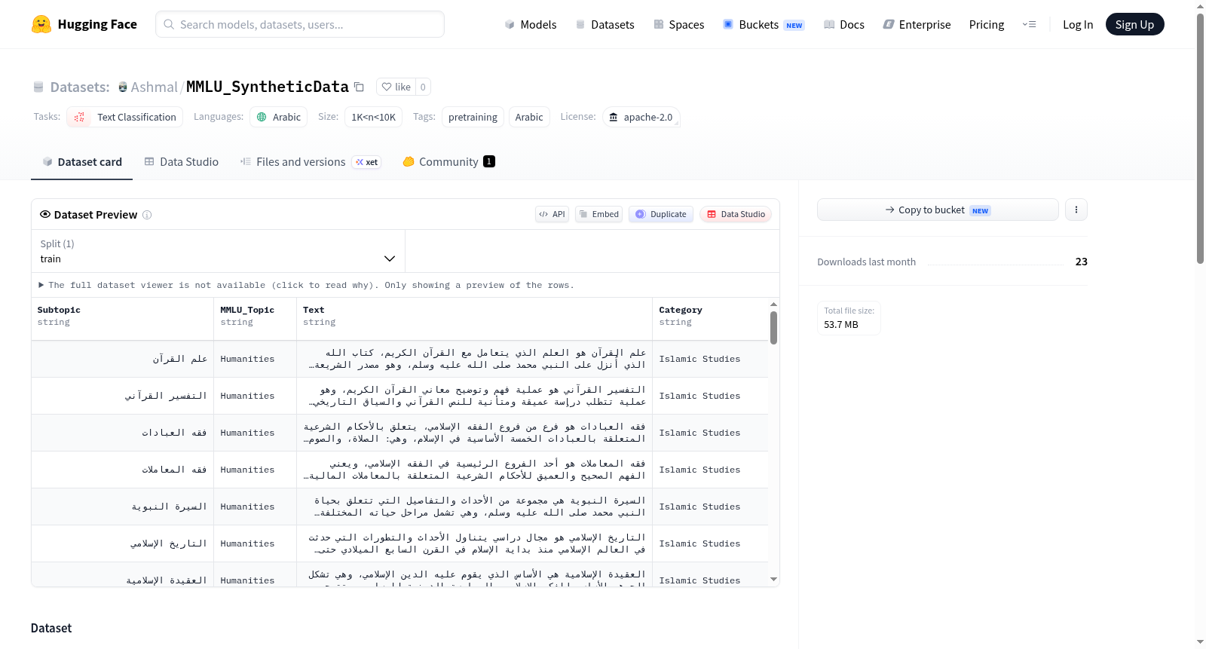The height and width of the screenshot is (649, 1206).
Task: Open Models page from top navigation
Action: [x=531, y=25]
